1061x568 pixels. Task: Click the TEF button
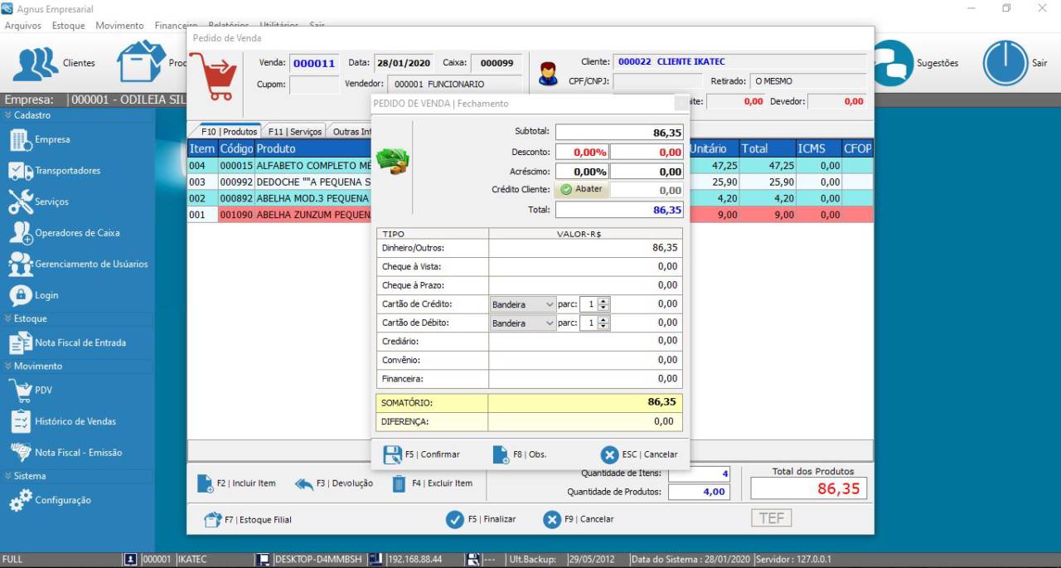pos(771,518)
